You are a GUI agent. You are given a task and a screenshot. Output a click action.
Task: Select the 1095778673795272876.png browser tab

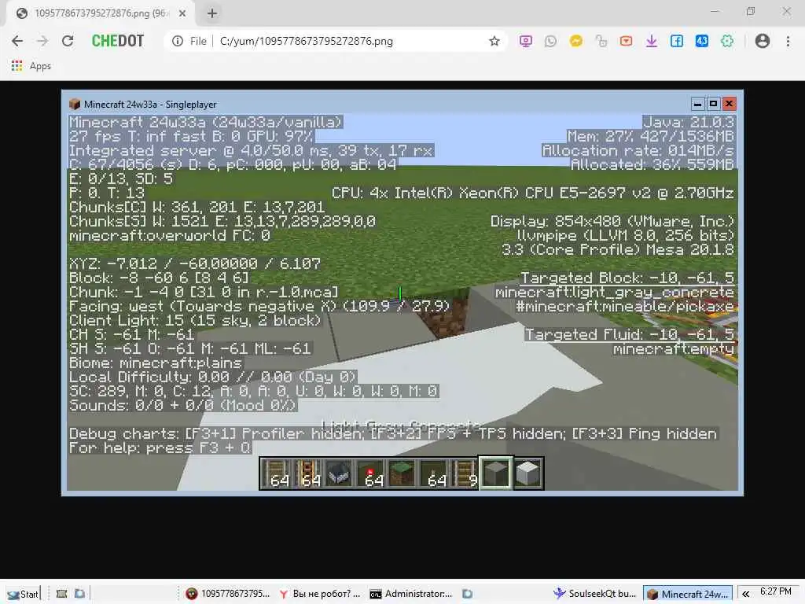pos(100,13)
